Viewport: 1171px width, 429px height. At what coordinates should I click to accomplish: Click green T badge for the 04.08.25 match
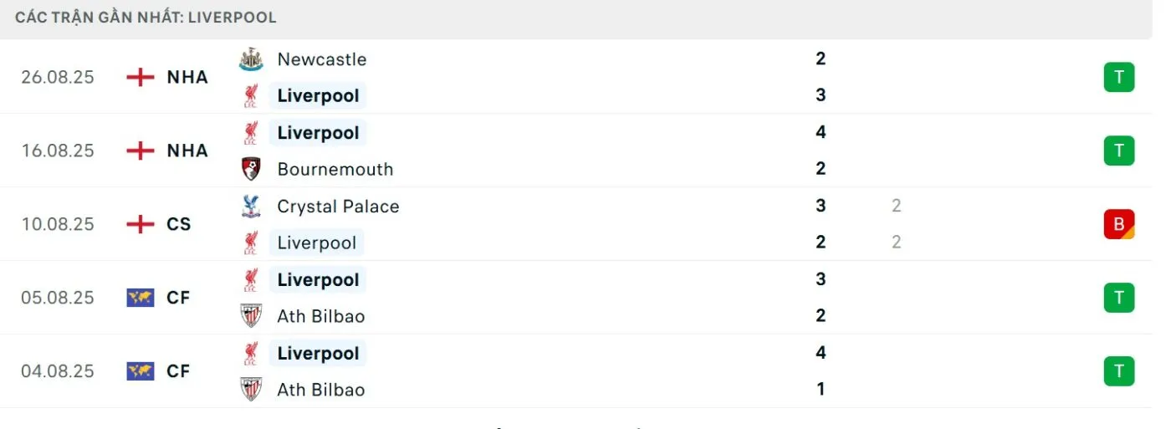coord(1118,371)
